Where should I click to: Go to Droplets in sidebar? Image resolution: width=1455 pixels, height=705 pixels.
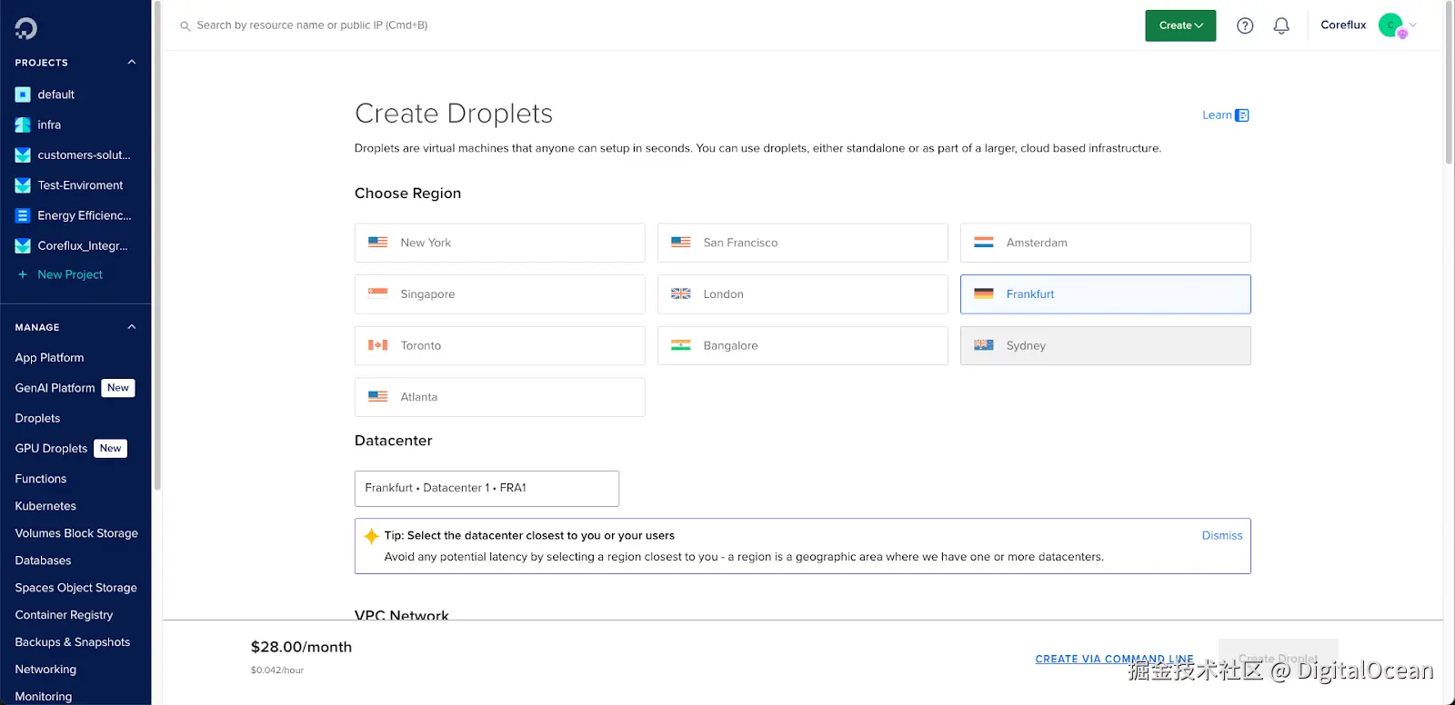[37, 418]
